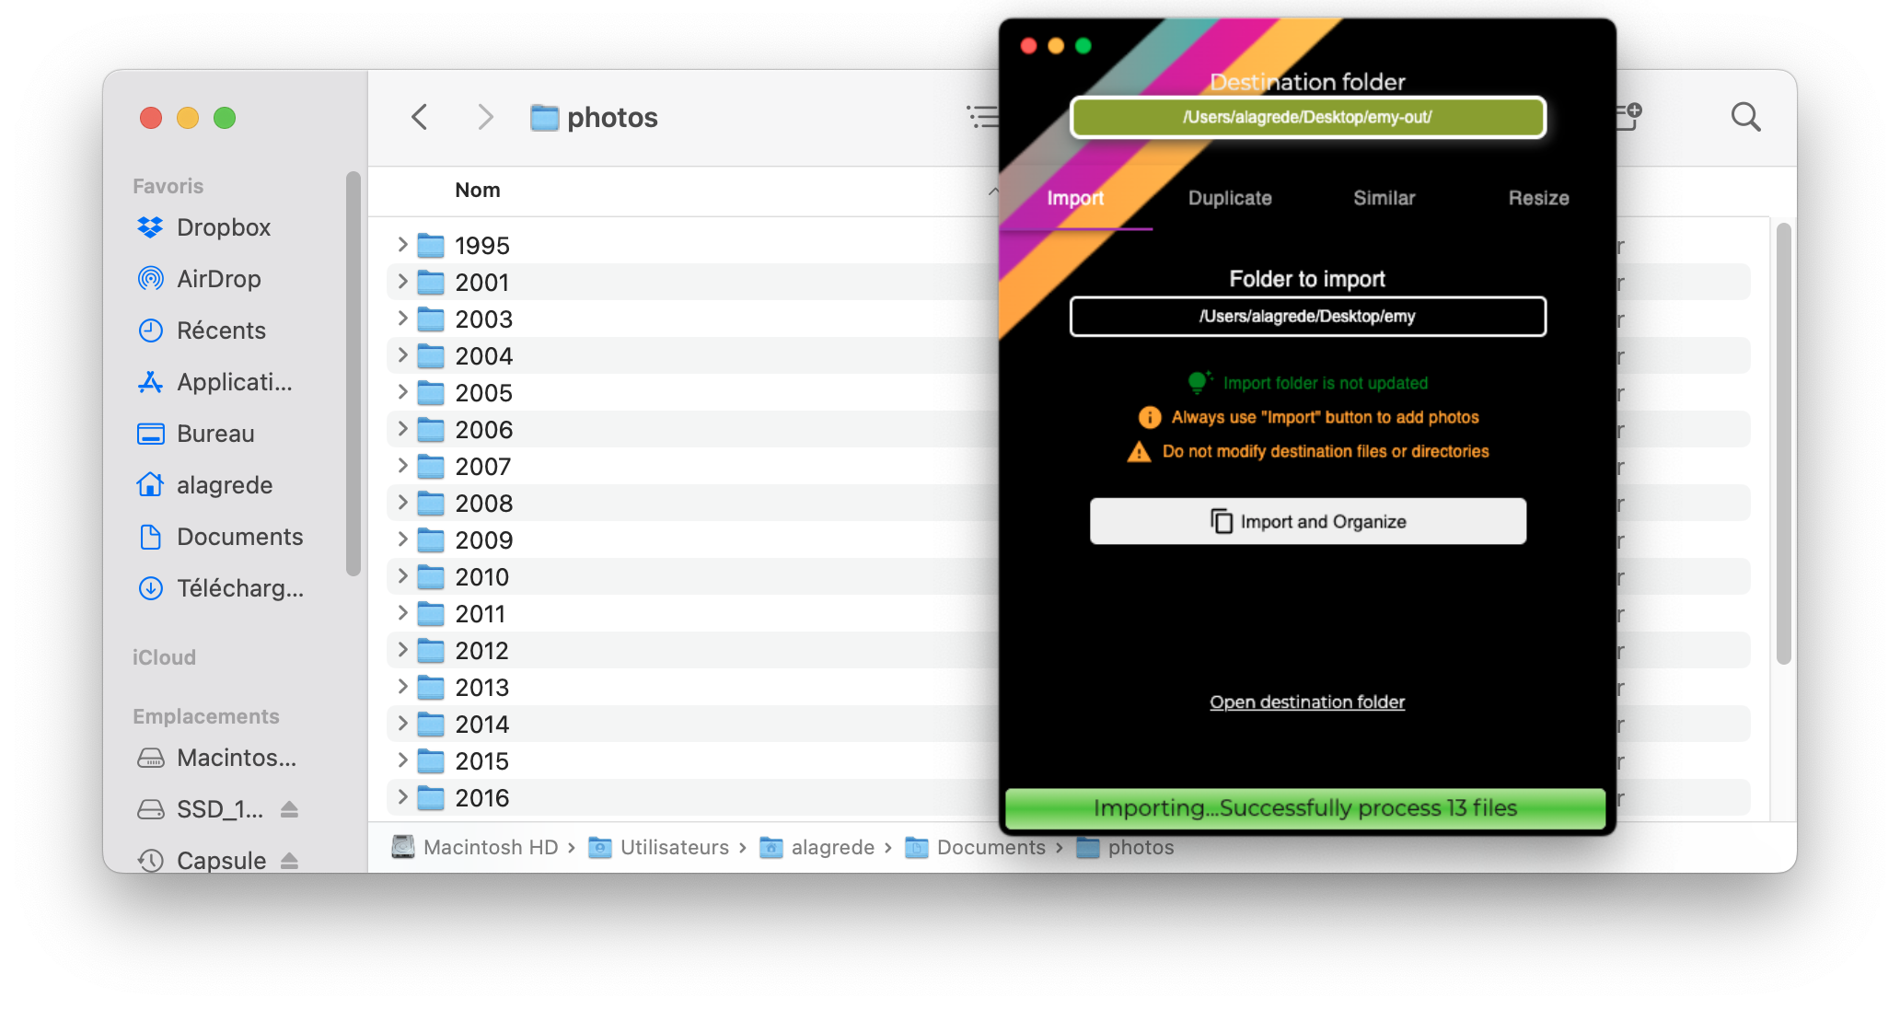This screenshot has width=1900, height=1009.
Task: Open Bureau in the sidebar
Action: pyautogui.click(x=215, y=434)
